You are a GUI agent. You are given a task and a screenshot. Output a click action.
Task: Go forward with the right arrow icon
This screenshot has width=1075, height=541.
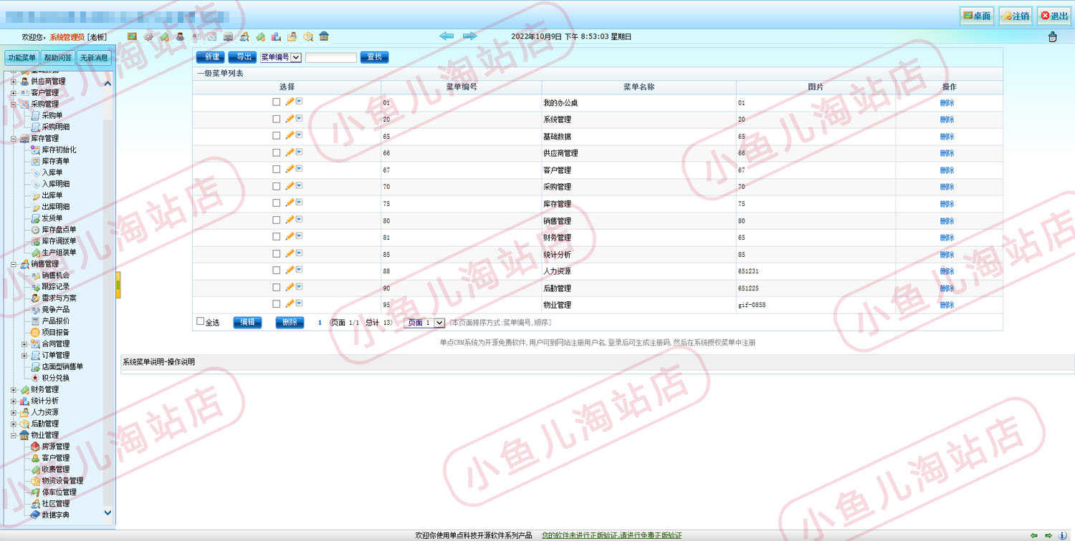click(469, 36)
